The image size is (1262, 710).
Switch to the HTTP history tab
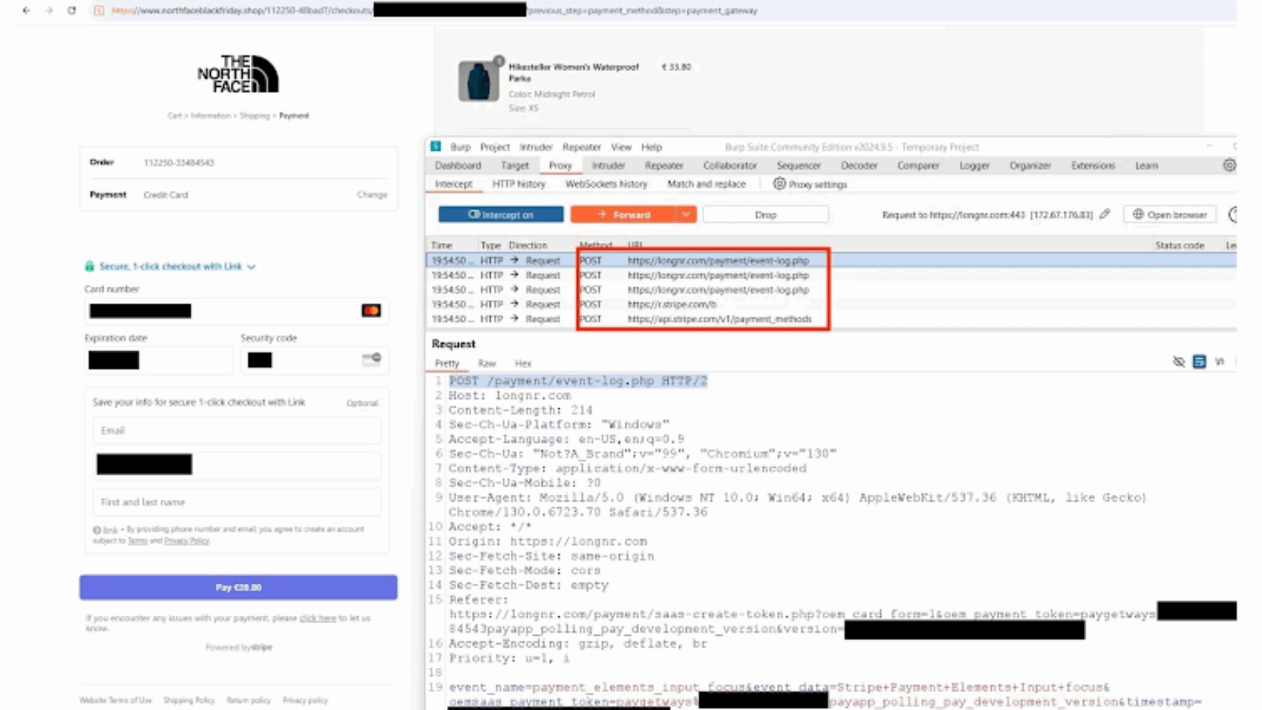(x=518, y=184)
